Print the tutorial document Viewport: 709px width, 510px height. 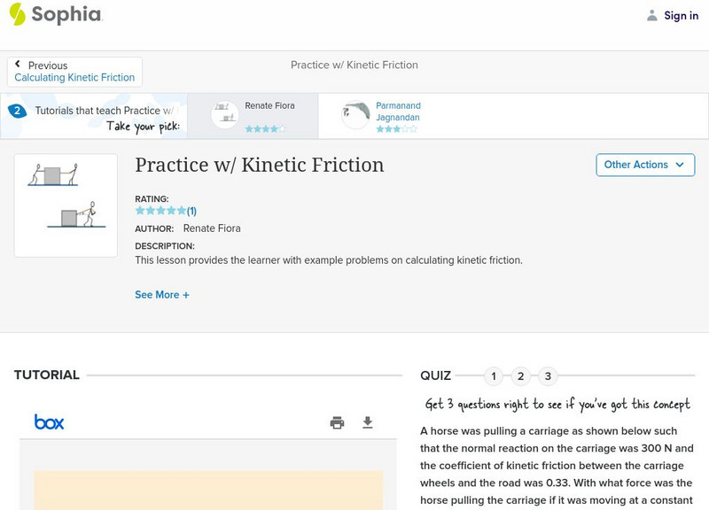point(337,423)
